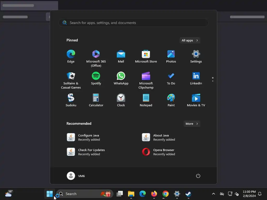Open the network status tray icon

click(230, 194)
